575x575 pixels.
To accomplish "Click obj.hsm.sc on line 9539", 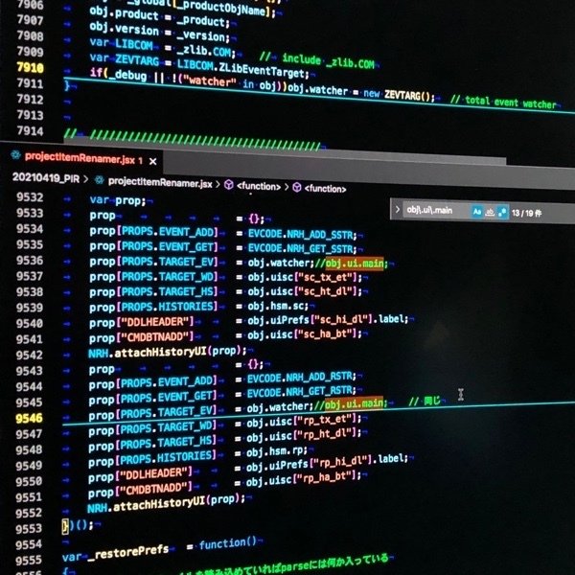I will 278,306.
